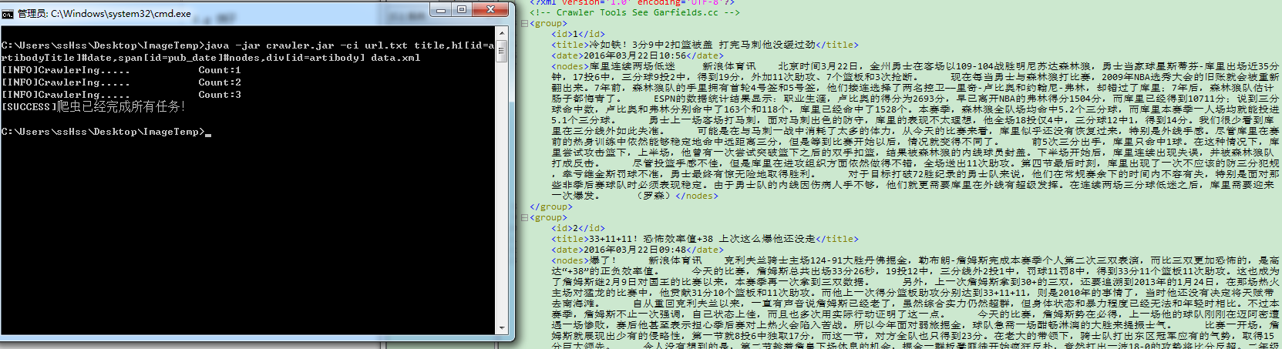Click the cmd scrollbar down arrow
Screen dimensions: 1282x349
pyautogui.click(x=501, y=328)
